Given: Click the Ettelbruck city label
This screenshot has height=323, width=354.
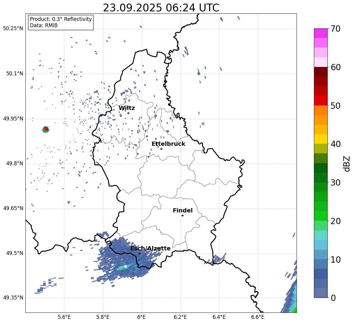Looking at the screenshot, I should click(x=168, y=144).
